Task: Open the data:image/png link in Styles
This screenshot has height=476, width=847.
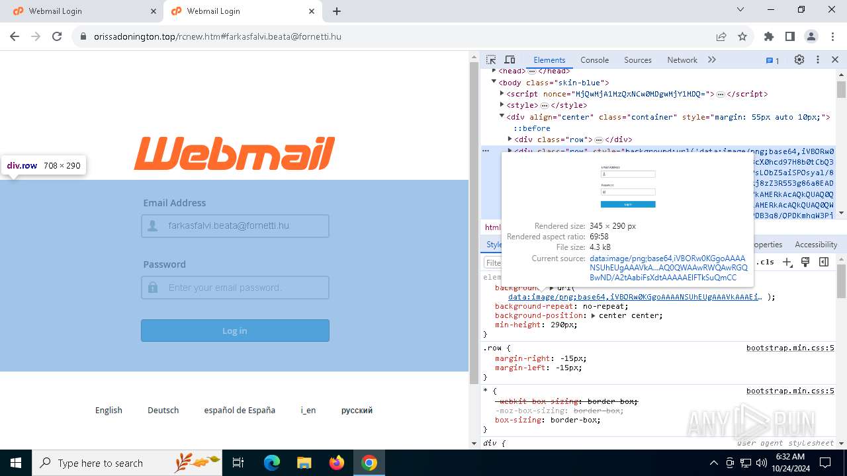Action: pos(635,297)
